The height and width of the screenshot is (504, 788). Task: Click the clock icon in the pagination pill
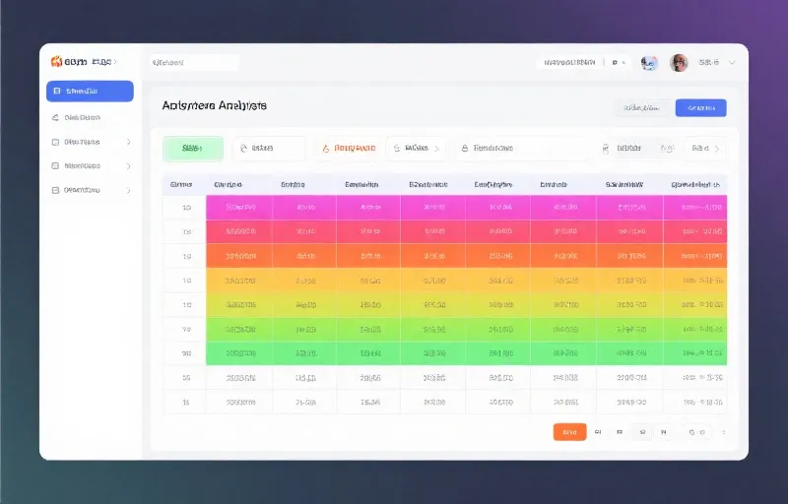tap(692, 432)
